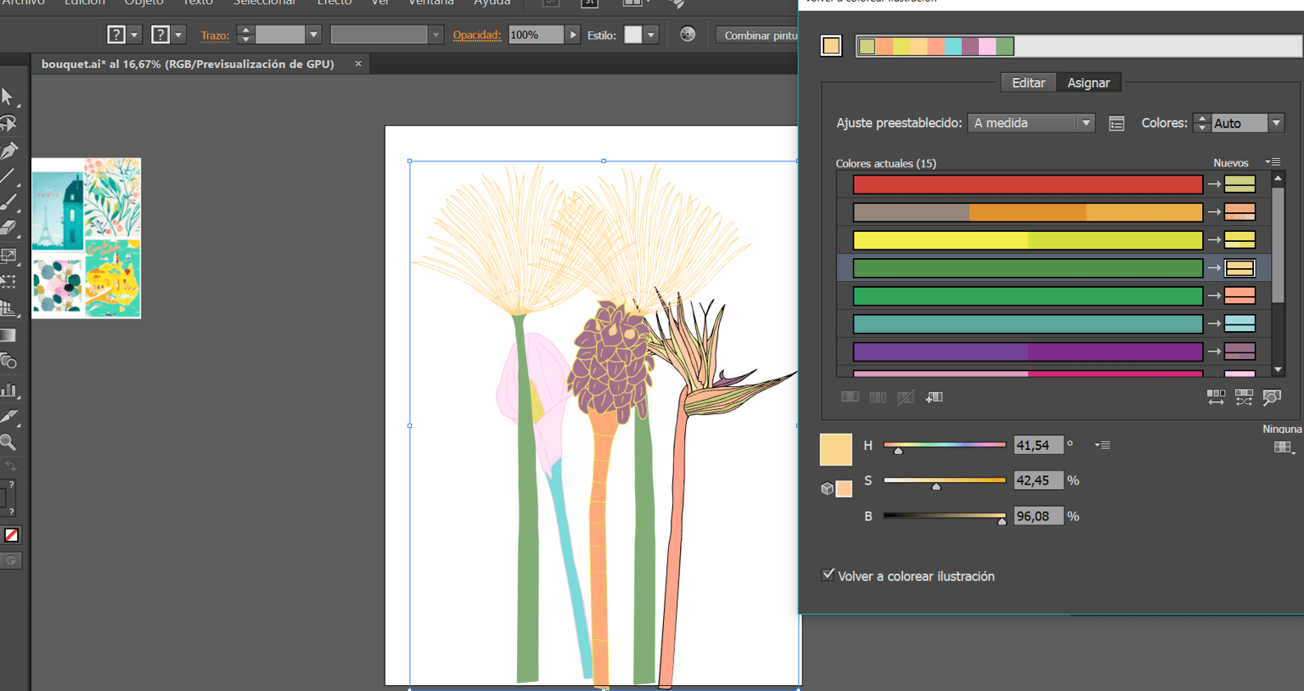The height and width of the screenshot is (691, 1304).
Task: Select the Column Graph tool
Action: coord(8,390)
